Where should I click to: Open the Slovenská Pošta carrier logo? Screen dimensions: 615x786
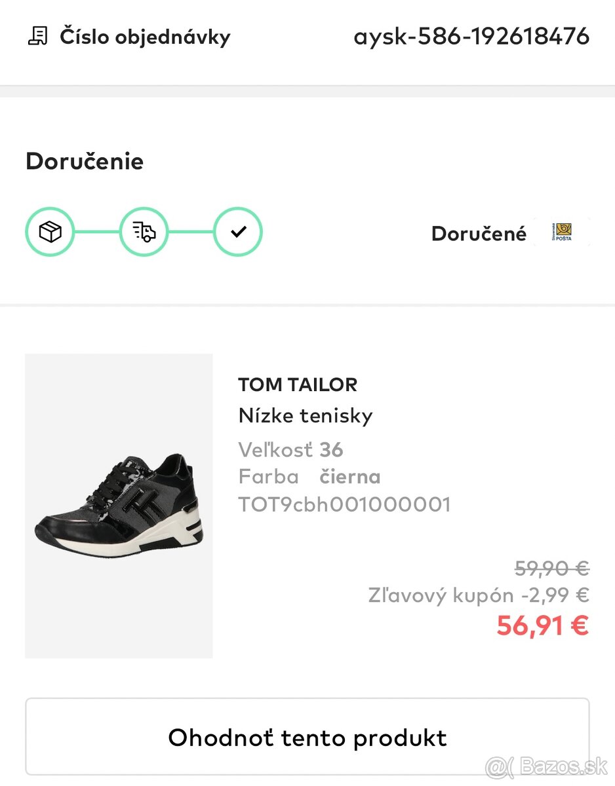tap(562, 231)
